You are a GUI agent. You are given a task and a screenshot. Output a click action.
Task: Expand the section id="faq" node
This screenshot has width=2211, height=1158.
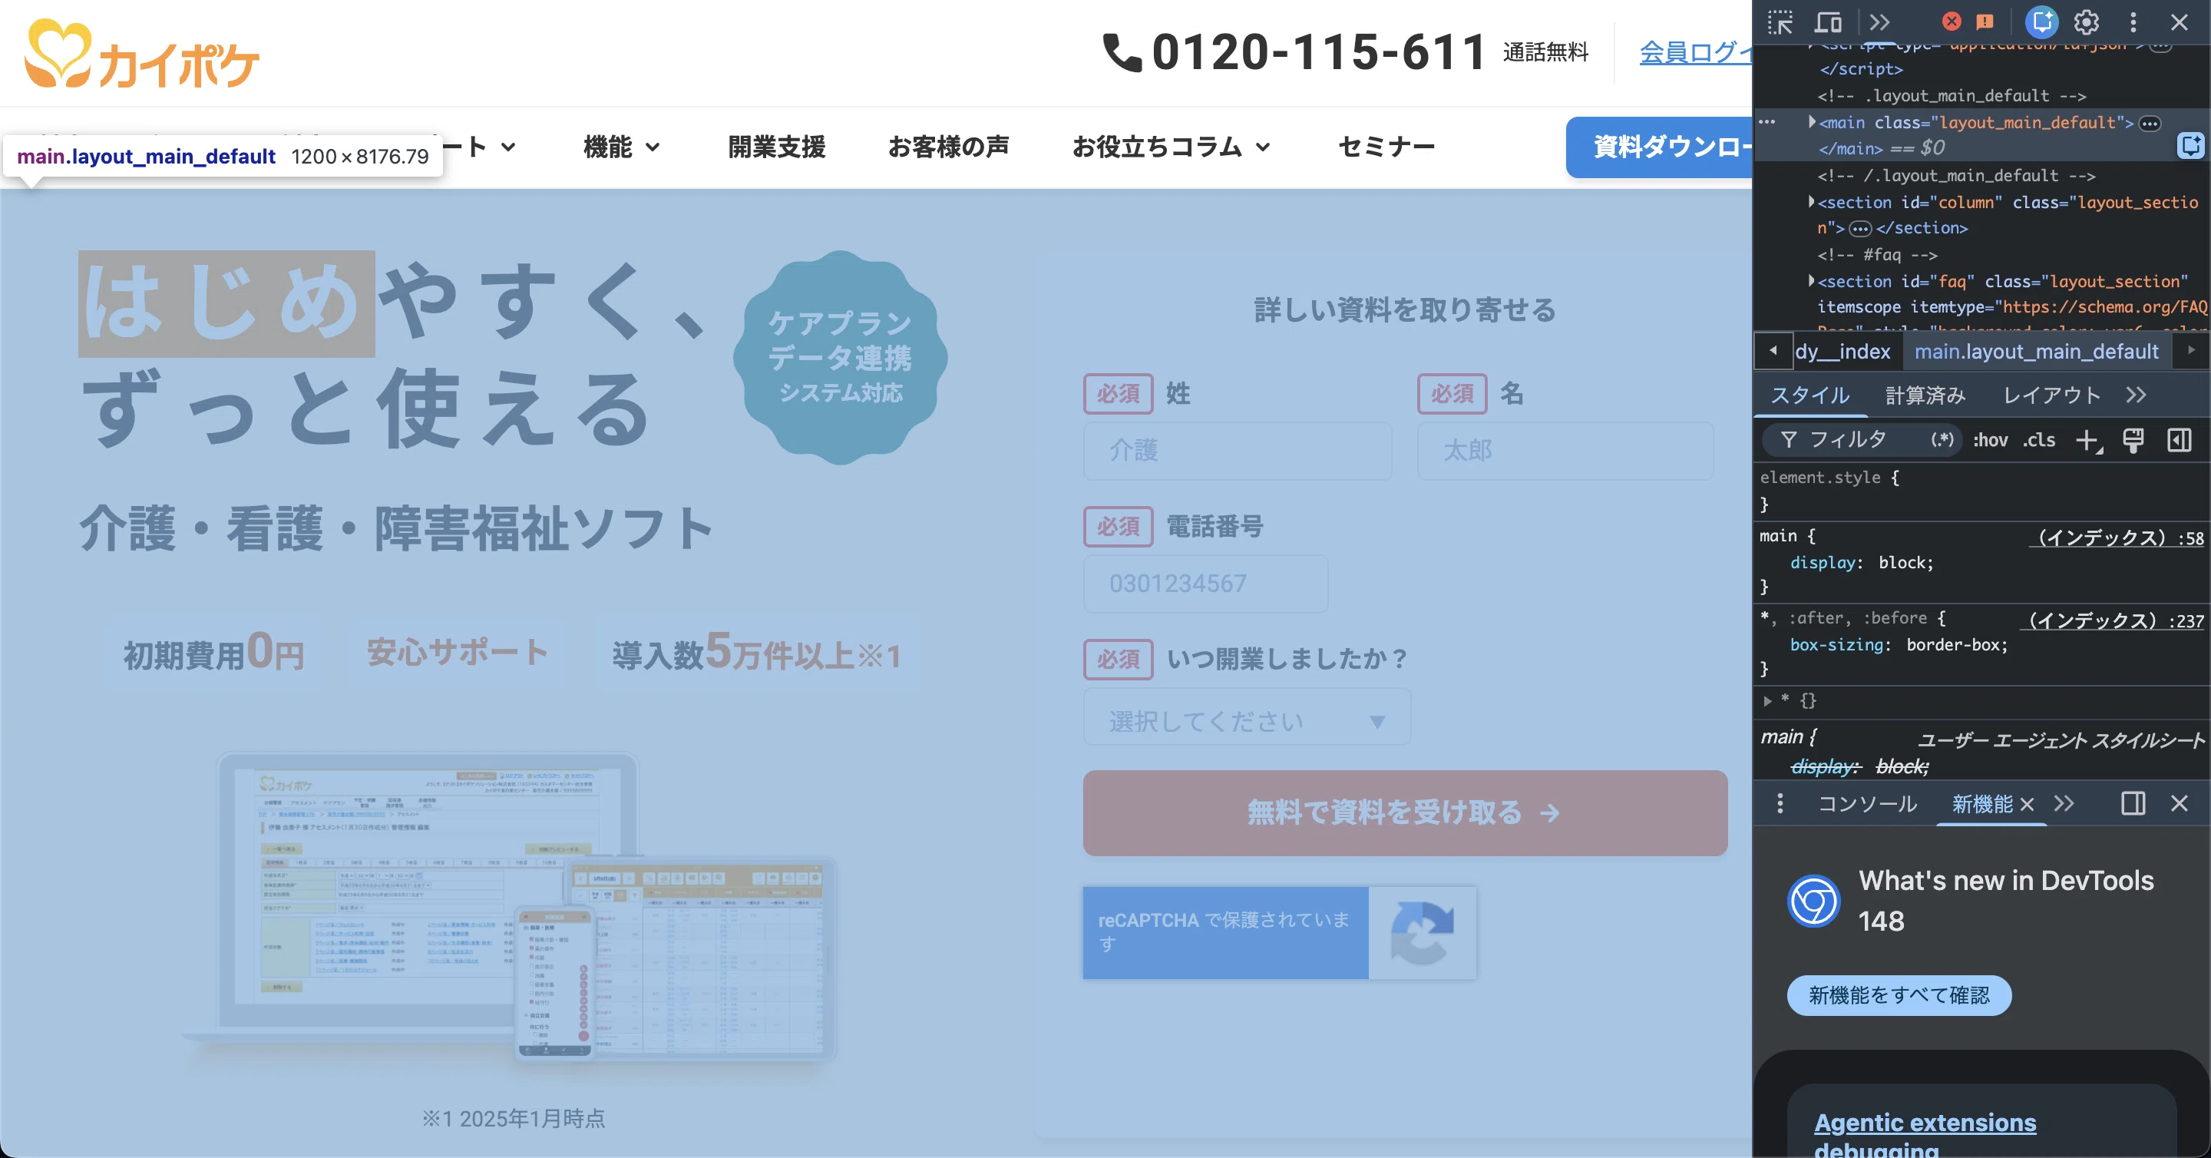pyautogui.click(x=1811, y=281)
